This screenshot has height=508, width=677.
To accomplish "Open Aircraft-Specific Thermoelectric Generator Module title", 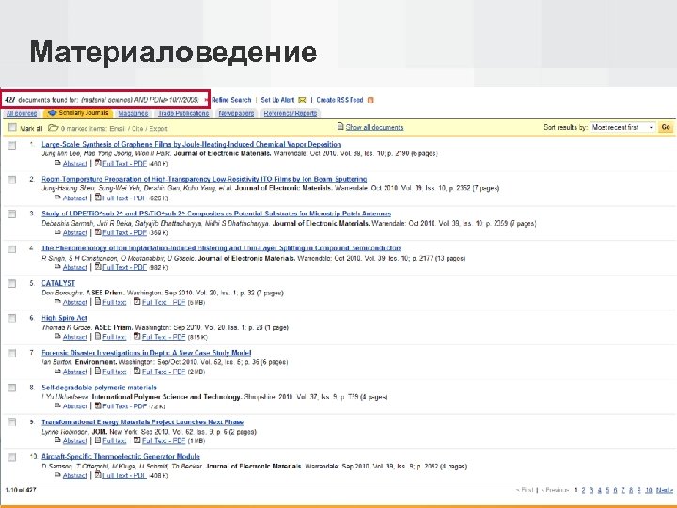I will (x=120, y=456).
